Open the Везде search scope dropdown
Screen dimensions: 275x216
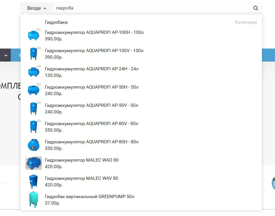(x=37, y=8)
